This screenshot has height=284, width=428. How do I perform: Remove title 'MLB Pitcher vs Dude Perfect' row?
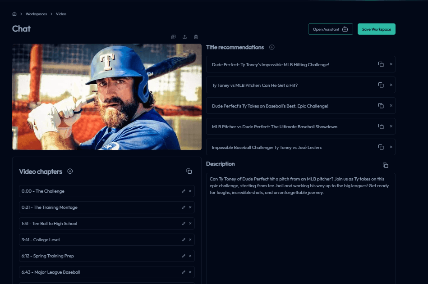click(391, 126)
